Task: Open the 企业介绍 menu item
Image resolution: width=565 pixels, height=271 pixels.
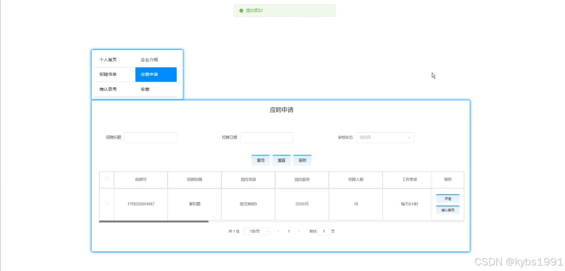Action: coord(156,60)
